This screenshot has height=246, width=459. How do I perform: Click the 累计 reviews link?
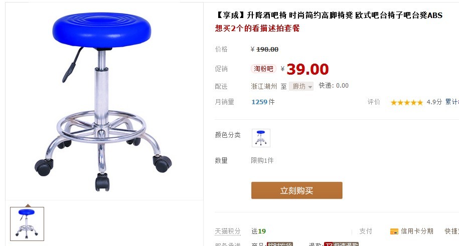click(451, 102)
